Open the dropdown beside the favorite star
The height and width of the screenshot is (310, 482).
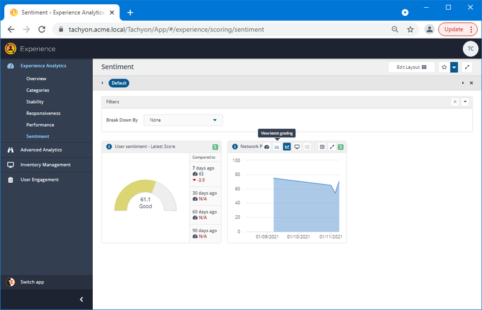point(454,67)
